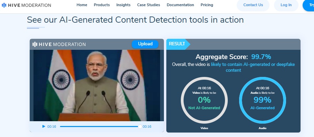Screen dimensions: 314x137
Task: Click the Audio 99% result circle
Action: tap(263, 100)
